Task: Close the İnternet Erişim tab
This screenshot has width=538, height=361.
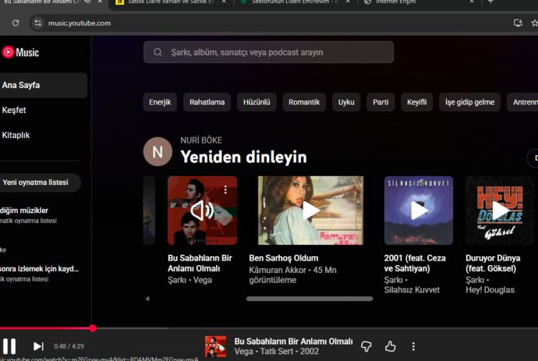Action: tap(472, 2)
